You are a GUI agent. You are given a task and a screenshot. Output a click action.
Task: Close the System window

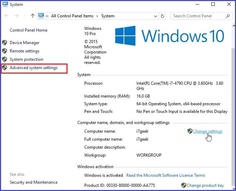point(229,4)
